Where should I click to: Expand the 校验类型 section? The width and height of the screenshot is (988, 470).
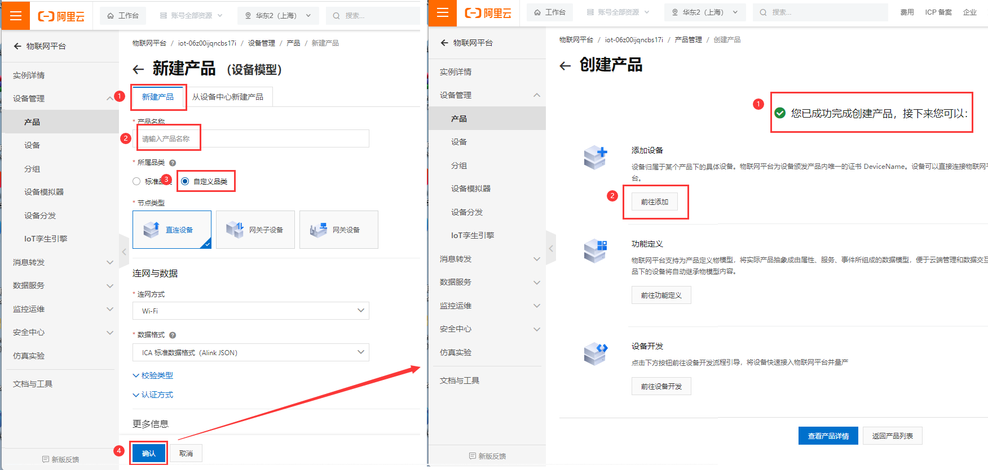[x=153, y=375]
